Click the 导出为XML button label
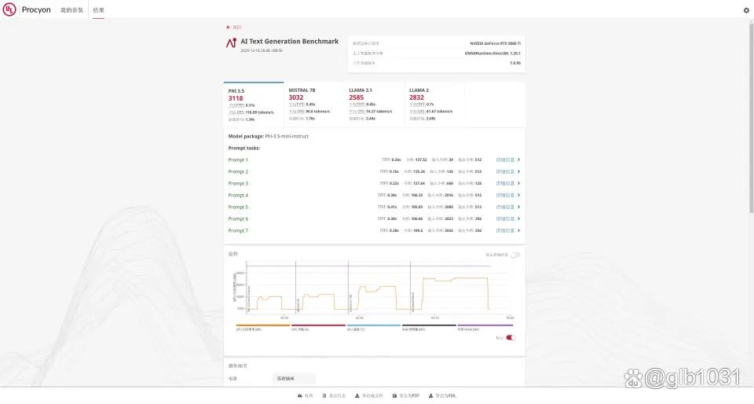This screenshot has width=754, height=404. click(446, 396)
